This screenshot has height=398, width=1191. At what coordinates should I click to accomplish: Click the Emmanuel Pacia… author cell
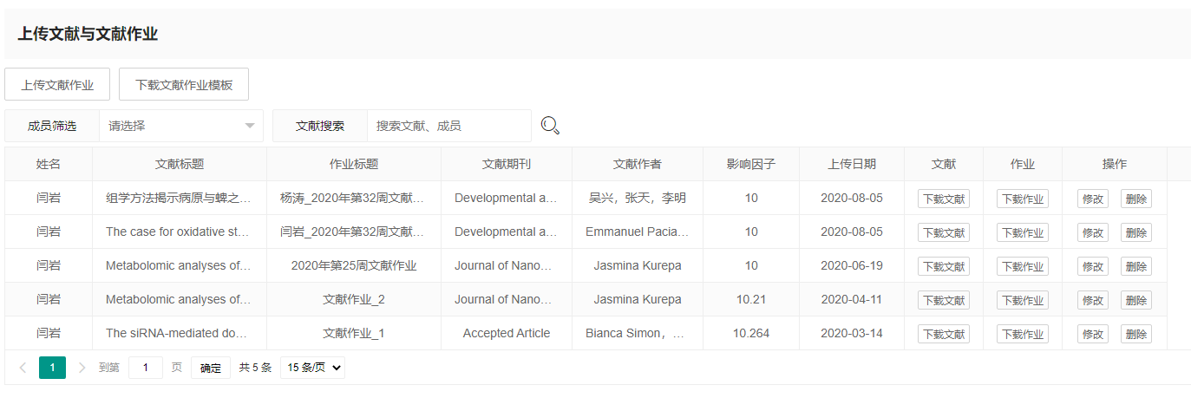point(638,232)
